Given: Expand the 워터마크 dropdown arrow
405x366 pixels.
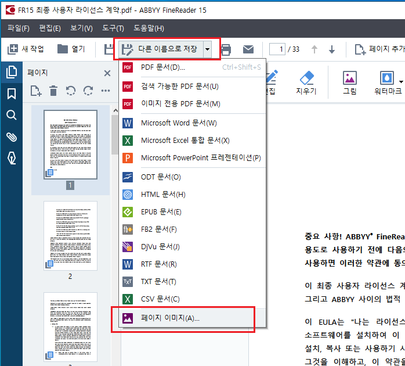Looking at the screenshot, I should pos(401,81).
